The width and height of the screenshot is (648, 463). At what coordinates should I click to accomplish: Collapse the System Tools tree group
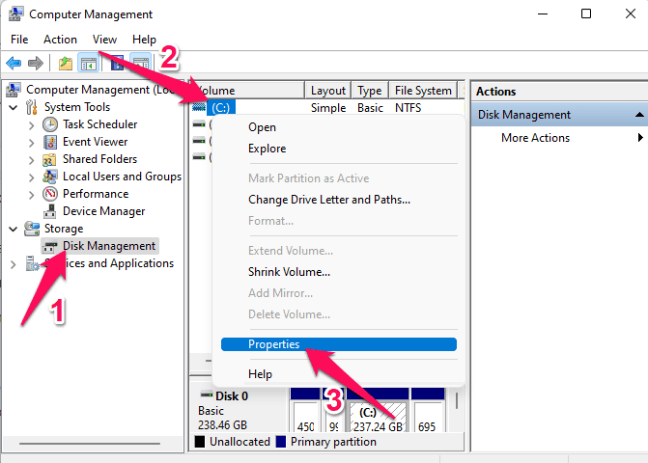tap(14, 107)
